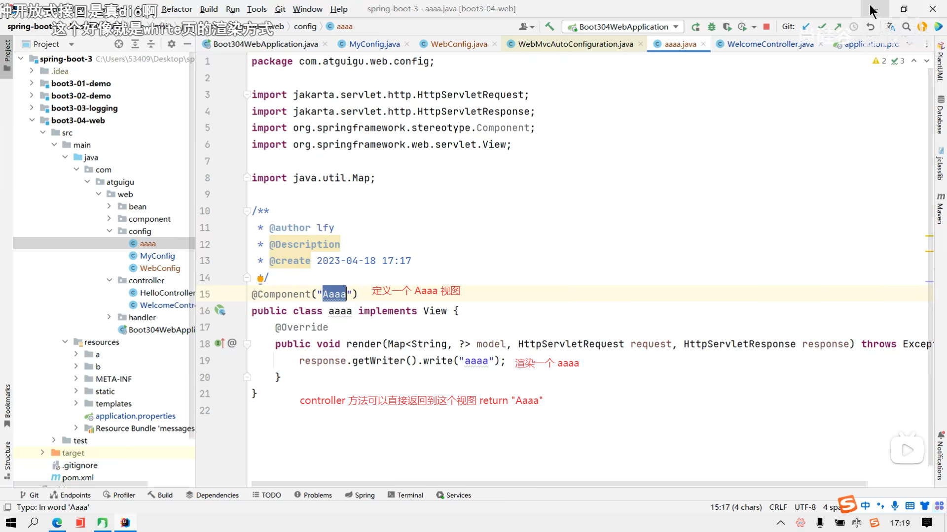This screenshot has width=947, height=532.
Task: Open the Refactor menu
Action: (x=177, y=9)
